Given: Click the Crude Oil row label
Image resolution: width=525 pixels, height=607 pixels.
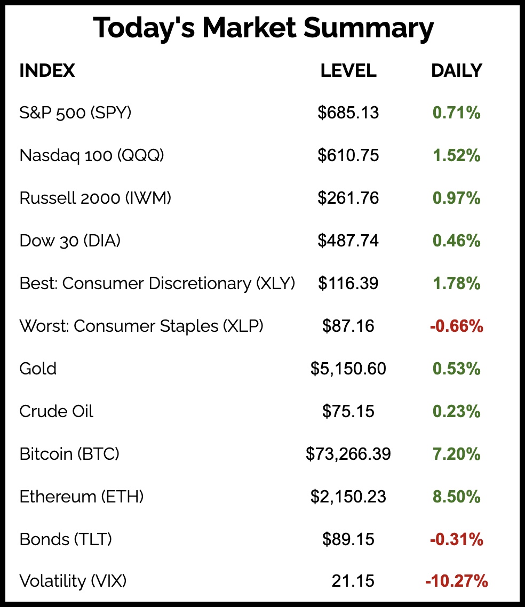Looking at the screenshot, I should (57, 411).
